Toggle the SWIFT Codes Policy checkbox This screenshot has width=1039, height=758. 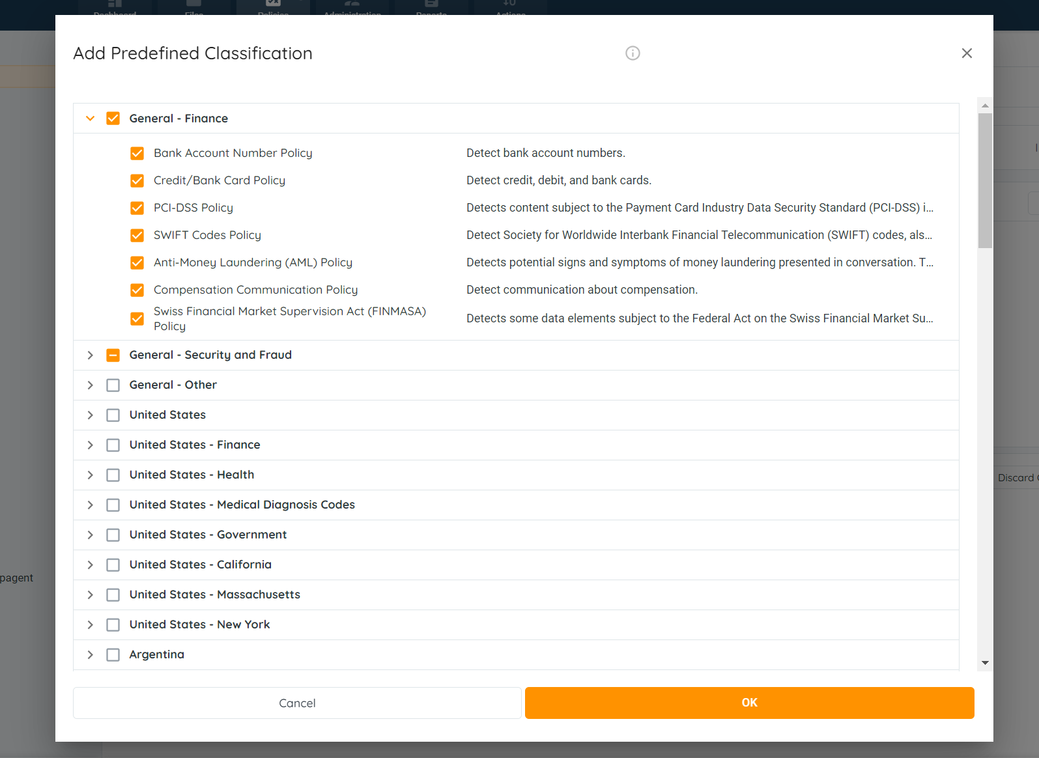coord(137,235)
